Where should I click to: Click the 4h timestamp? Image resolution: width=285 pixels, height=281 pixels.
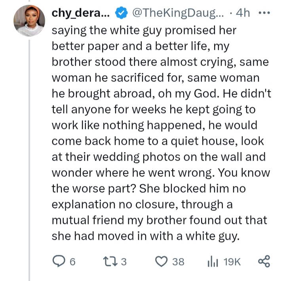[x=242, y=13]
